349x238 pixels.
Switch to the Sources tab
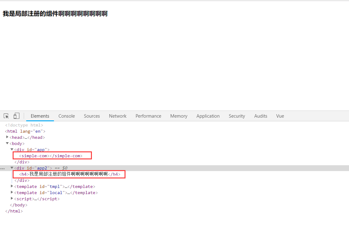coord(92,116)
